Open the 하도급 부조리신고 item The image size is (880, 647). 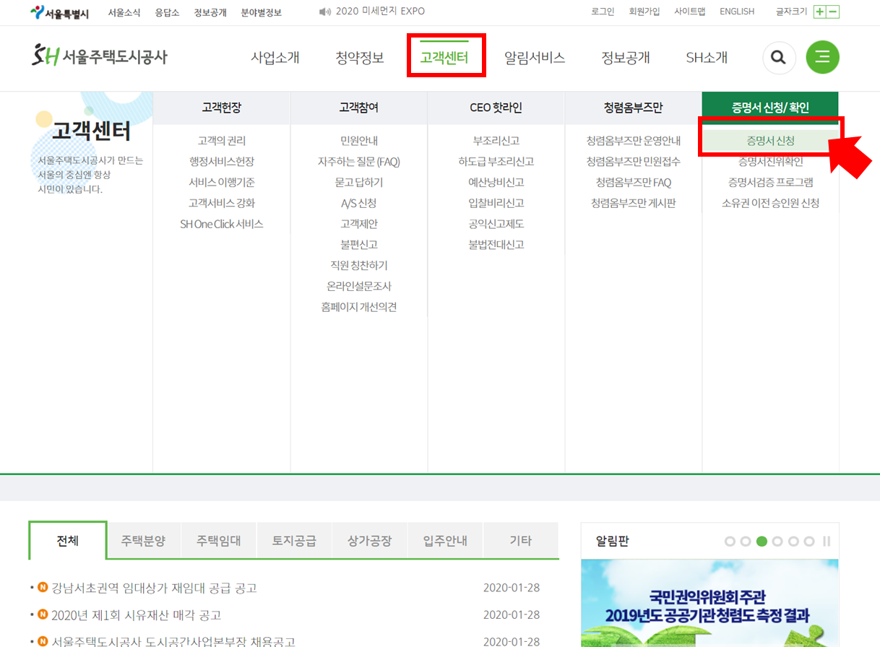click(496, 162)
